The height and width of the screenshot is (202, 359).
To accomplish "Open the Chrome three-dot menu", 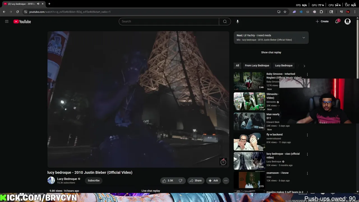I will pyautogui.click(x=355, y=12).
